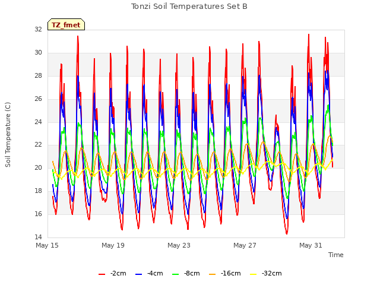
Task: Toggle the -4cm legend entry
Action: coord(149,274)
